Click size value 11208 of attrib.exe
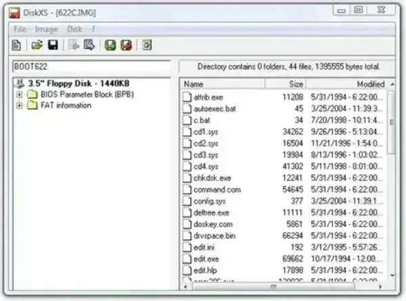This screenshot has width=406, height=301. pos(292,98)
